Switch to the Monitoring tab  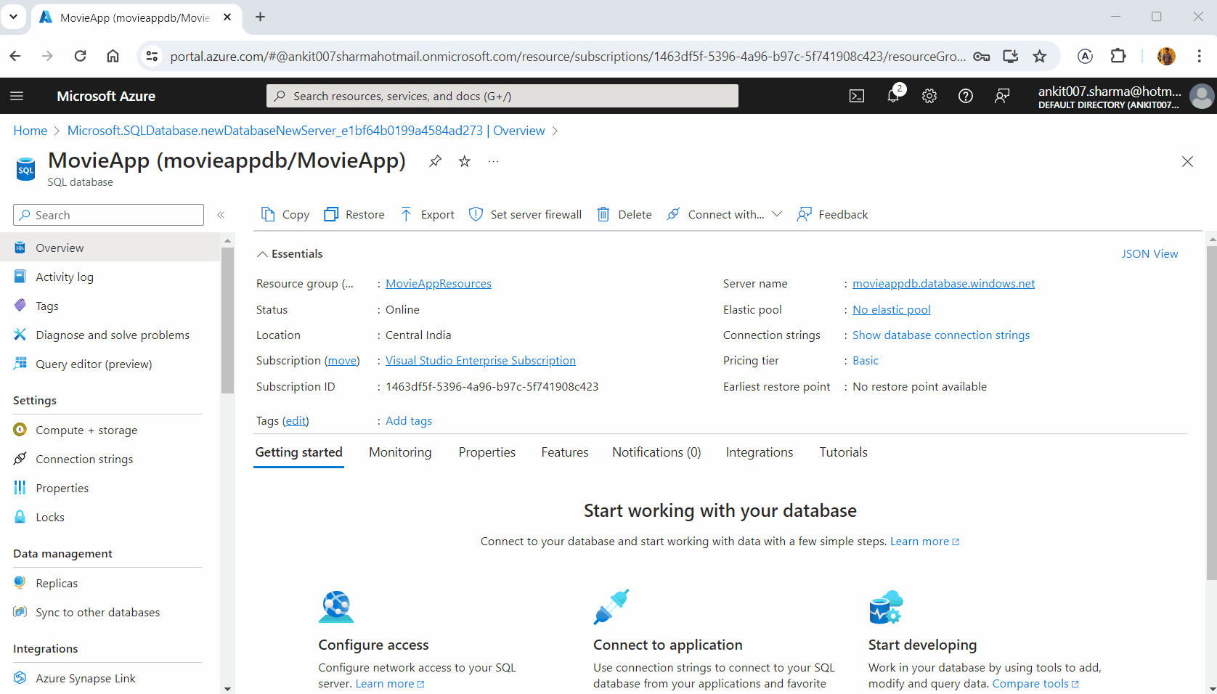(x=400, y=452)
